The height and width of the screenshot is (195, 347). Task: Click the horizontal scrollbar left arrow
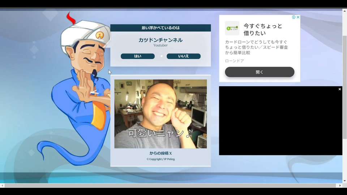[x=2, y=186]
